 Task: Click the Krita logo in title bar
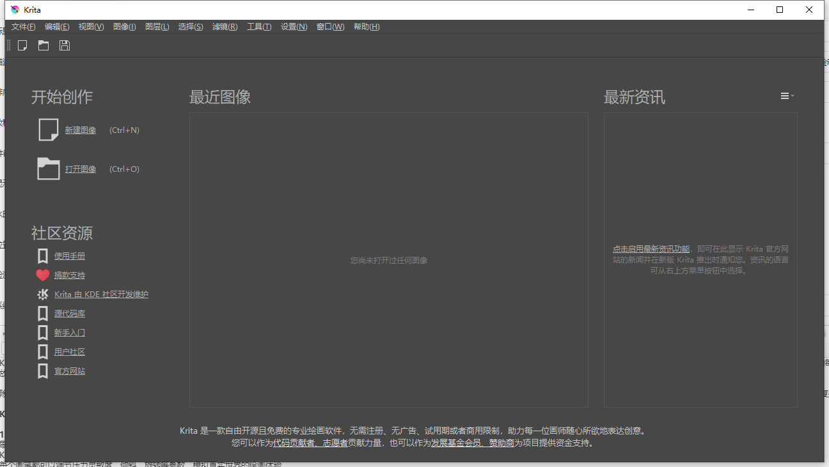click(15, 10)
